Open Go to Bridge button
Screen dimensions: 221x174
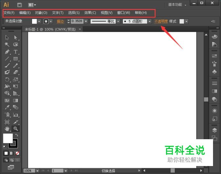(x=19, y=5)
